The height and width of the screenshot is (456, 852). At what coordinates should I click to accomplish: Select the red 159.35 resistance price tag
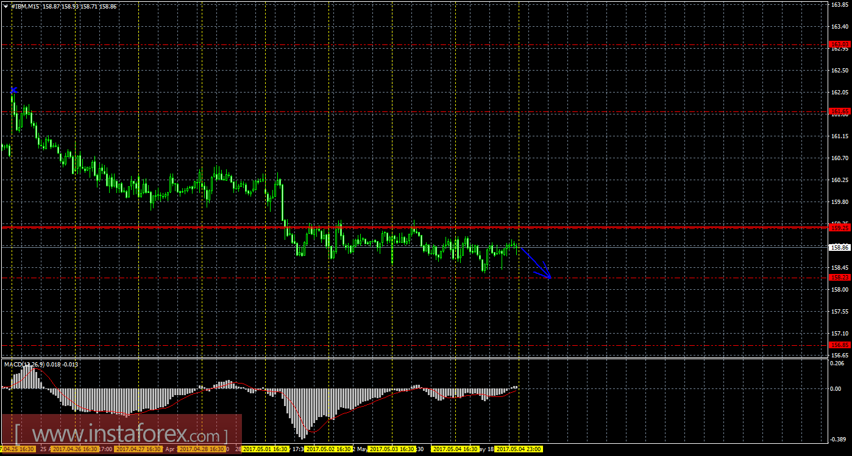click(x=840, y=228)
